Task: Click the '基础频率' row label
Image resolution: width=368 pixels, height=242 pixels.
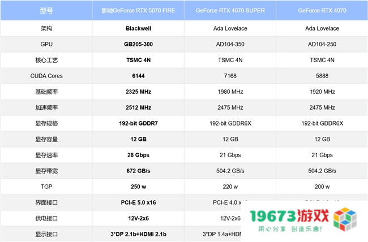Action: pyautogui.click(x=46, y=92)
